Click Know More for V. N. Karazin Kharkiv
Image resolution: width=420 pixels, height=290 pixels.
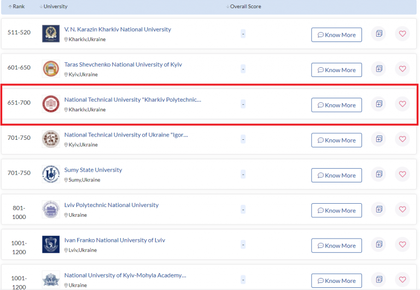pos(336,35)
